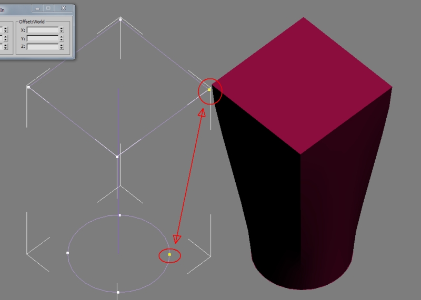Click the Offset:World Y input field
Screen dimensions: 421x300
[x=43, y=38]
